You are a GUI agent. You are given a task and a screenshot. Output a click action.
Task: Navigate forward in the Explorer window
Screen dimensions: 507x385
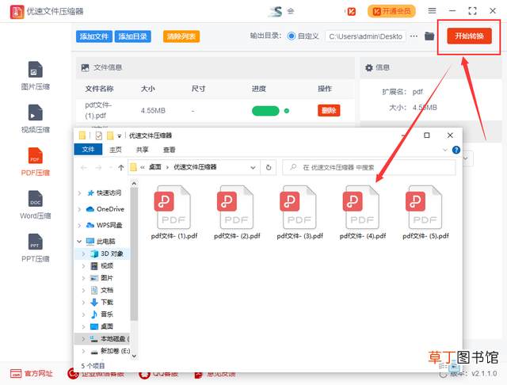(98, 167)
